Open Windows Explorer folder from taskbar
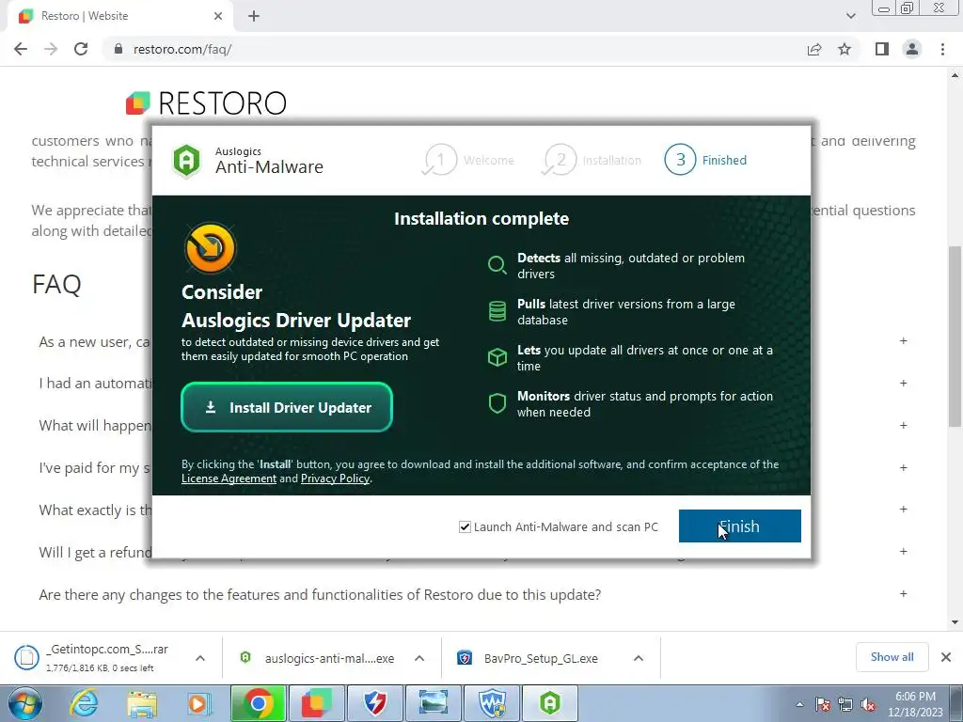This screenshot has height=722, width=963. (x=142, y=703)
